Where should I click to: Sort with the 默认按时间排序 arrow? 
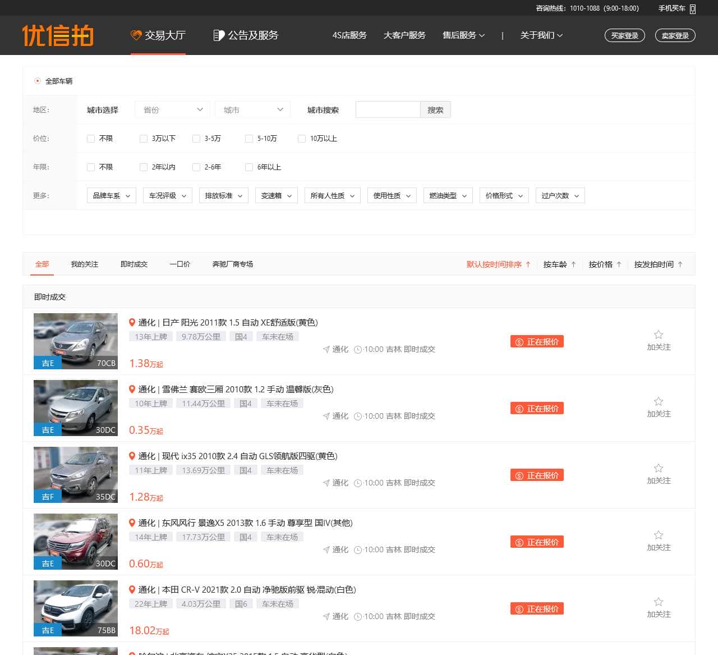[x=528, y=264]
